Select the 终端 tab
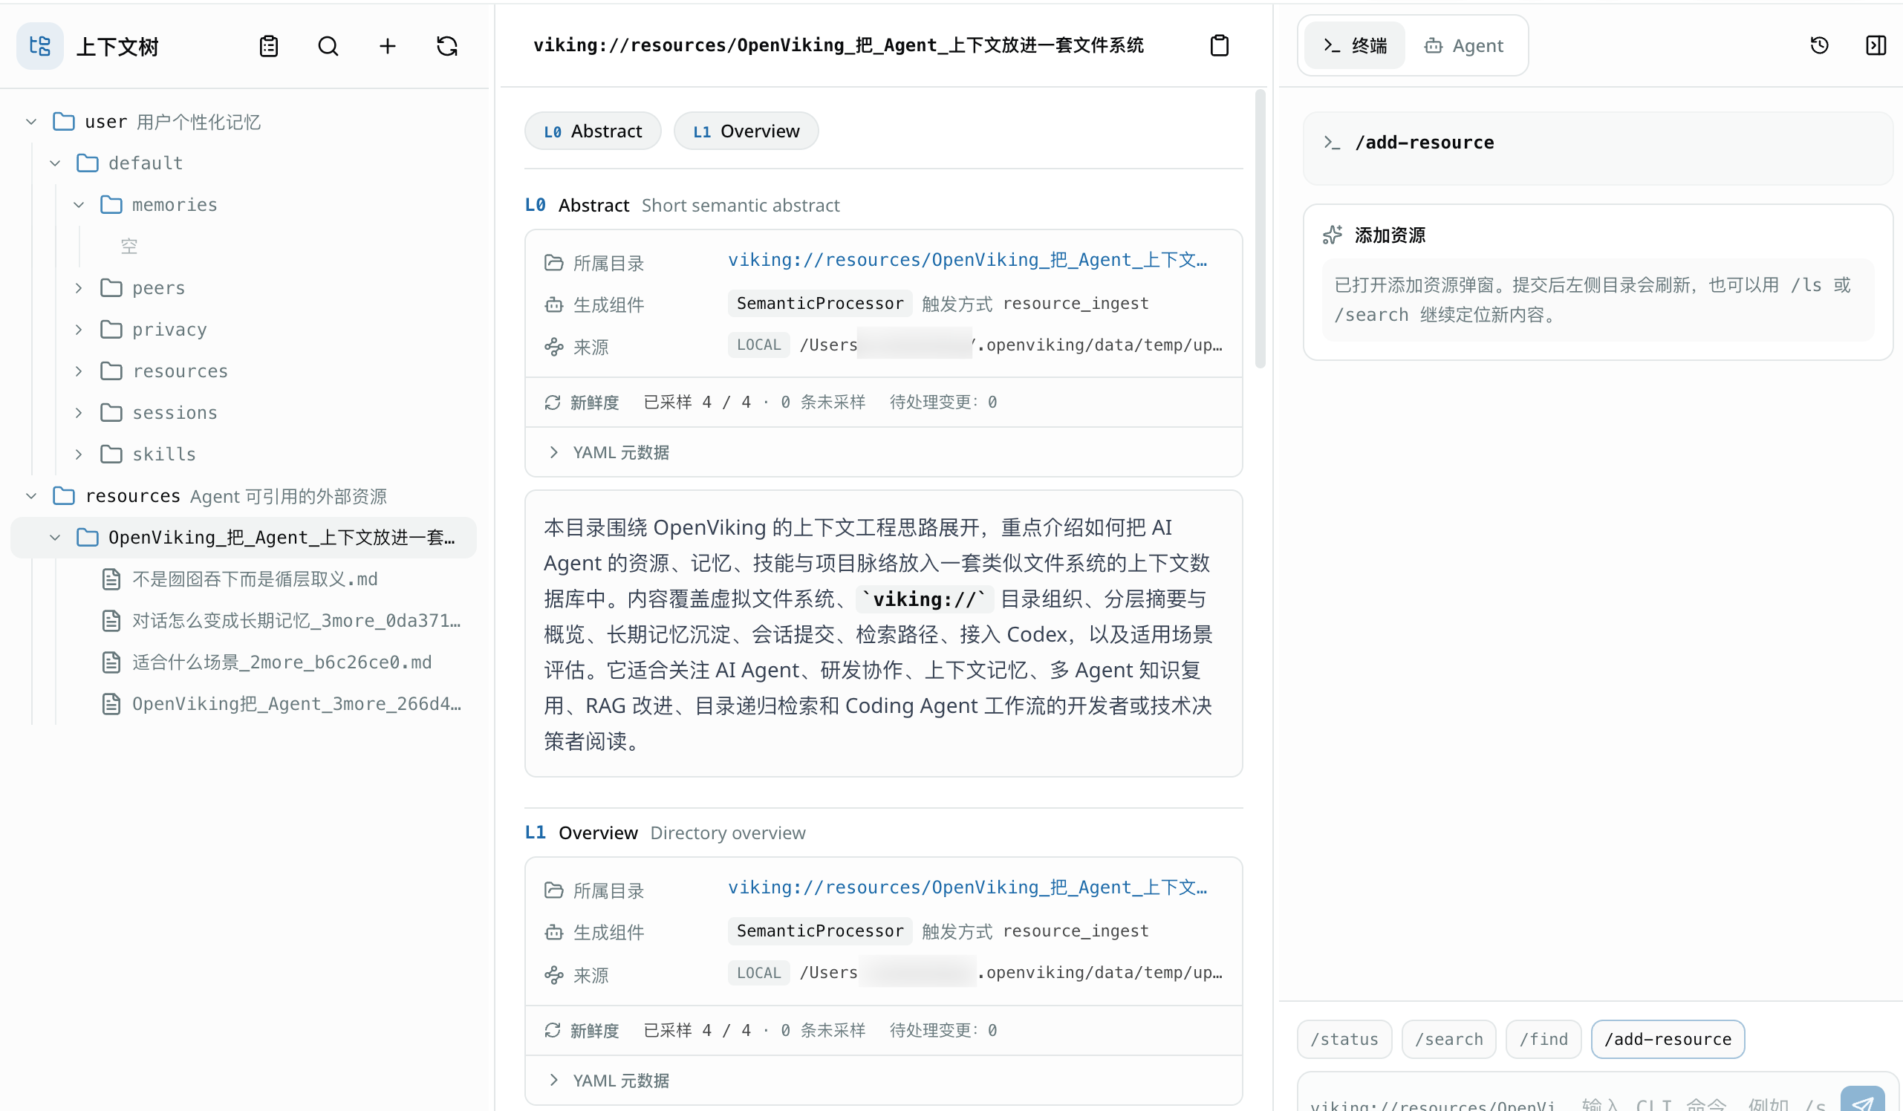This screenshot has width=1903, height=1111. click(1355, 45)
